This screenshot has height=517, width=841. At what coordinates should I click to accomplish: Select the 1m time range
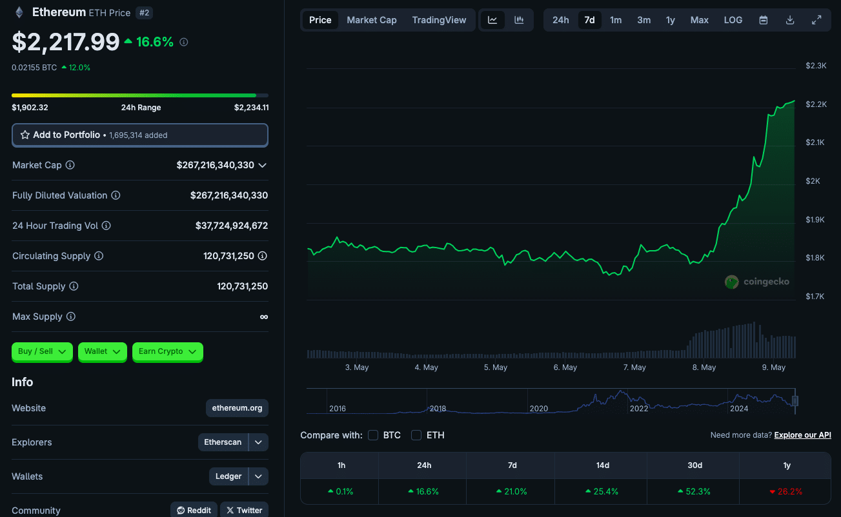[616, 20]
